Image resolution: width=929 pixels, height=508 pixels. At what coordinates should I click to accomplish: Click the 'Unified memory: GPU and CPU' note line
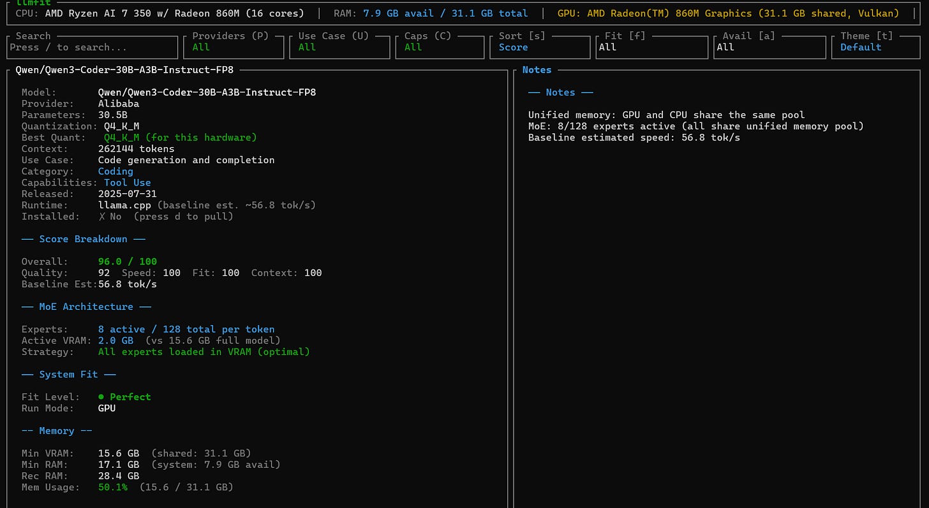[x=667, y=115]
